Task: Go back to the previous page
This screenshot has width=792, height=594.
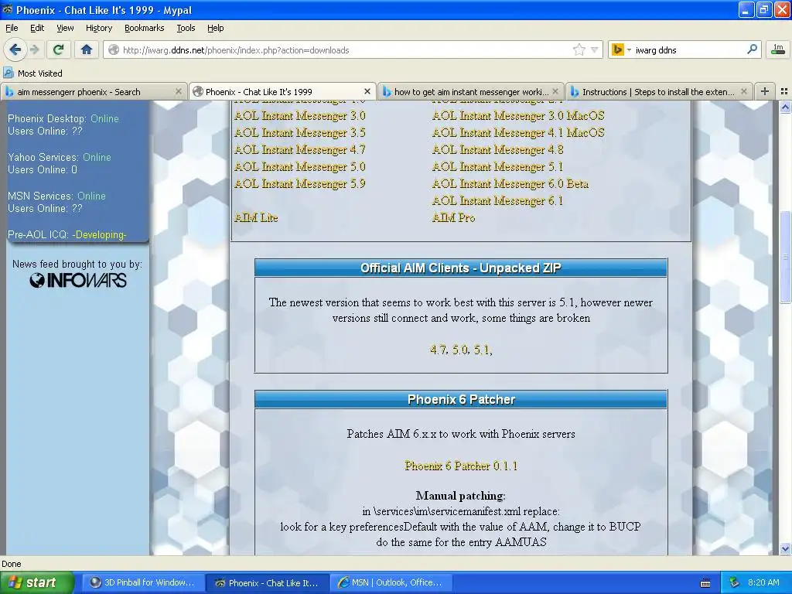Action: point(15,49)
